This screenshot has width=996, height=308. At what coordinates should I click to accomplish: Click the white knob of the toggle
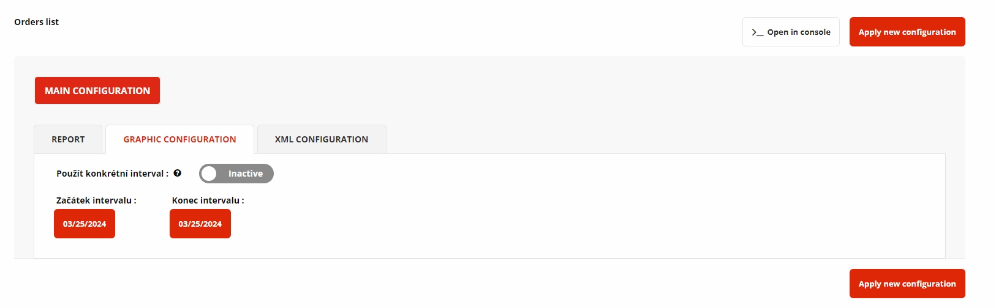[x=209, y=174]
